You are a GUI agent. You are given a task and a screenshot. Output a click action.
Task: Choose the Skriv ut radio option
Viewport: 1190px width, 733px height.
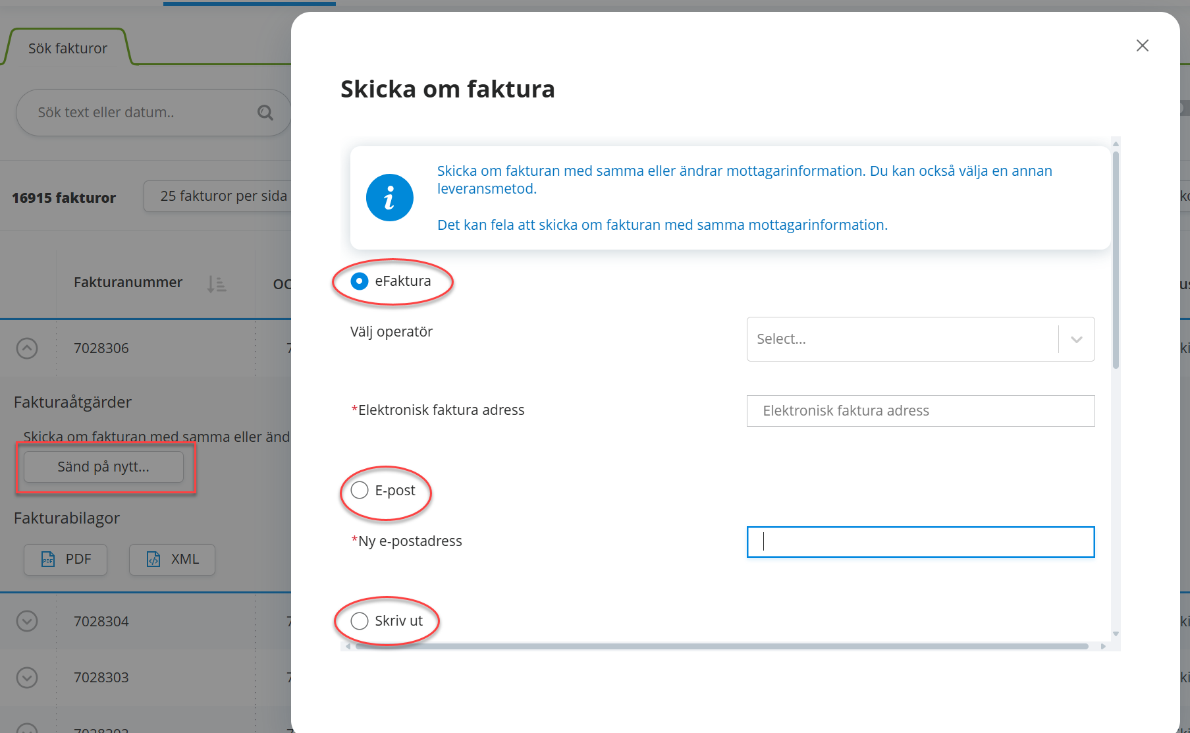pyautogui.click(x=360, y=620)
